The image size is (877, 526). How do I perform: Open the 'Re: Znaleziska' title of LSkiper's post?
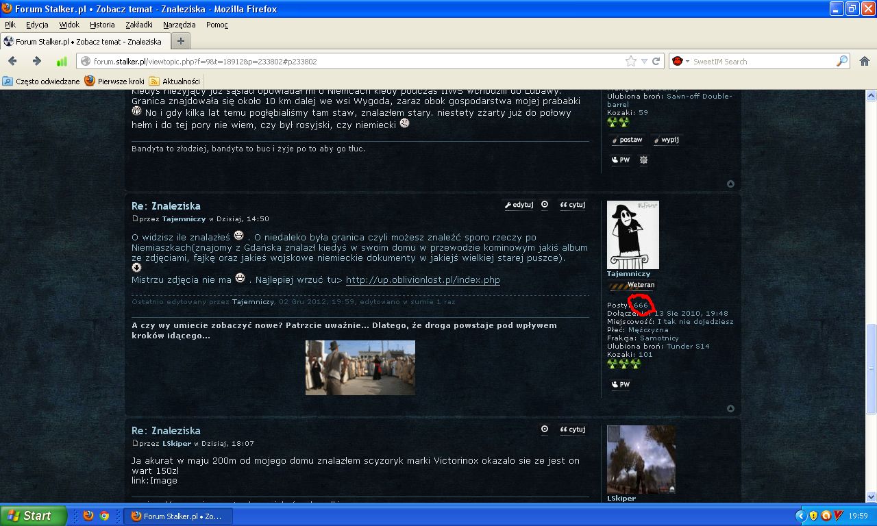point(166,431)
